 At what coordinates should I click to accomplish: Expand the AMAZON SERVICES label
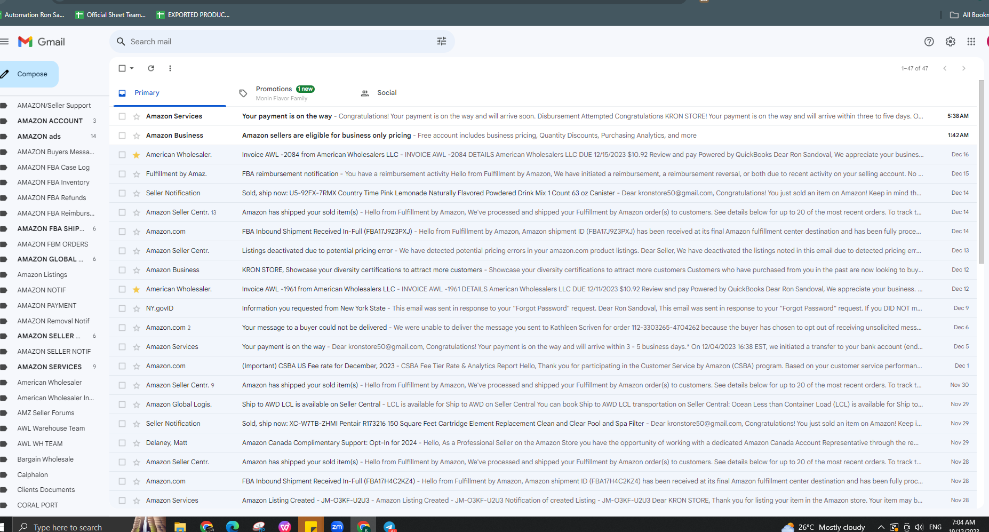(4, 367)
